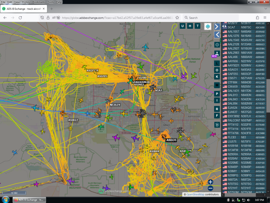Image resolution: width=270 pixels, height=203 pixels.
Task: Open the Firefox extensions puzzle icon
Action: [257, 18]
